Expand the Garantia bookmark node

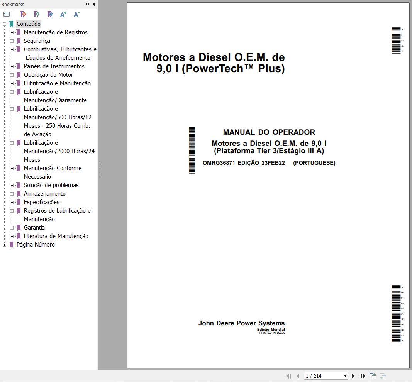tap(12, 228)
